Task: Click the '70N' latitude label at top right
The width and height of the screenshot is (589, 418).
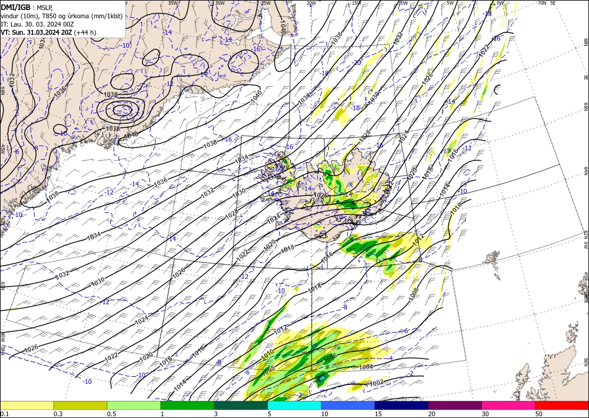Action: pos(542,2)
